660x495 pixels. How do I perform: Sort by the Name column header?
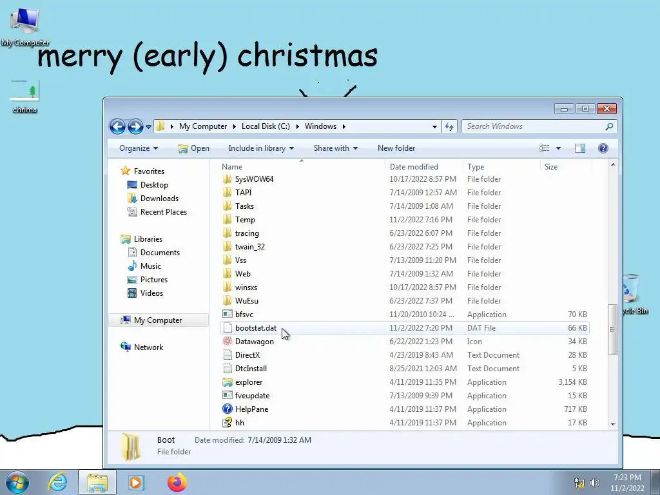[x=232, y=167]
